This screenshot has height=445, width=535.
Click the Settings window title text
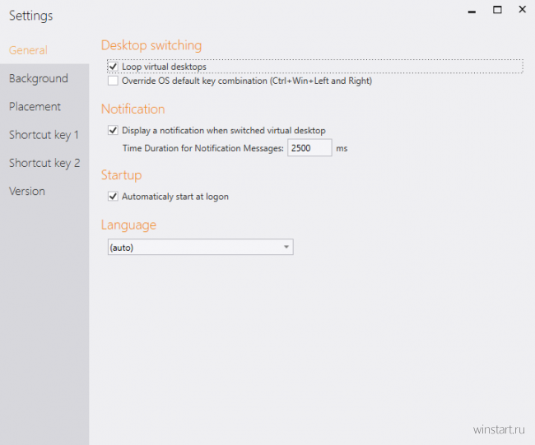[31, 16]
